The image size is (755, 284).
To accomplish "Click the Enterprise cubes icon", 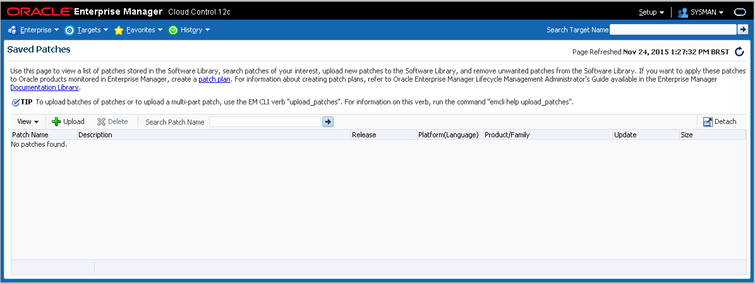I will click(13, 30).
